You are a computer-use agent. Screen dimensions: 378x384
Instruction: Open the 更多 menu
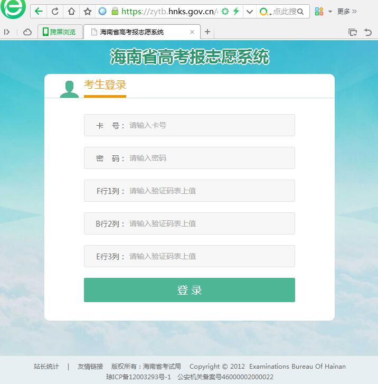tap(347, 11)
